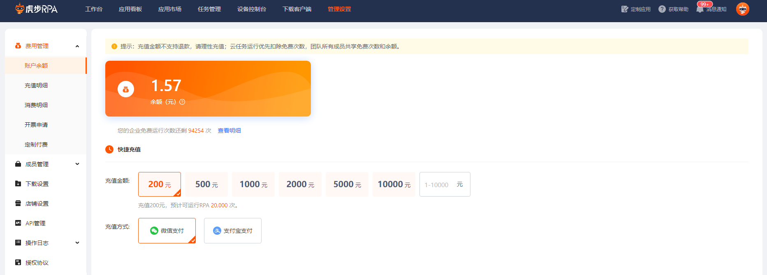
Task: Click the 成员管理 briefcase icon
Action: coord(18,164)
